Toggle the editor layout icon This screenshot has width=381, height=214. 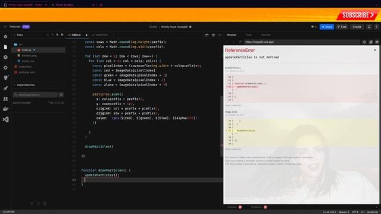(213, 35)
